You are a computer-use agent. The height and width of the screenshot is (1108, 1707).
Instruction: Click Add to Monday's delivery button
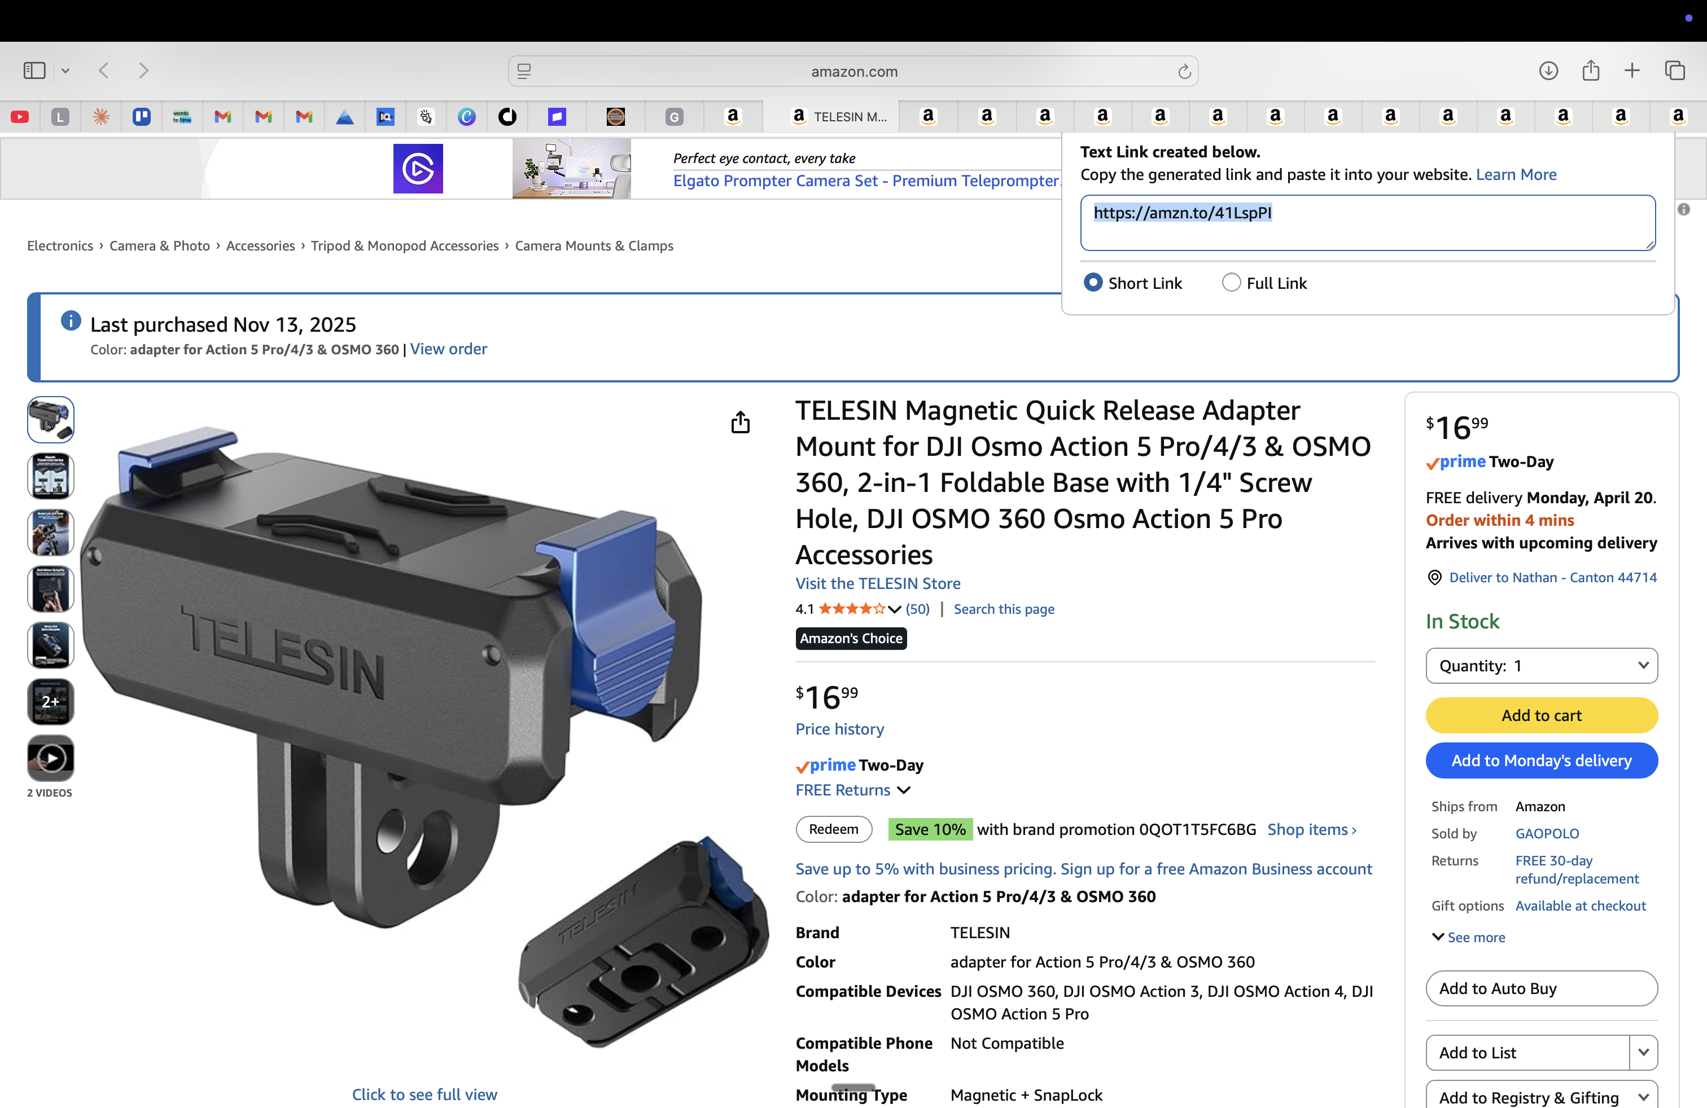pyautogui.click(x=1541, y=760)
